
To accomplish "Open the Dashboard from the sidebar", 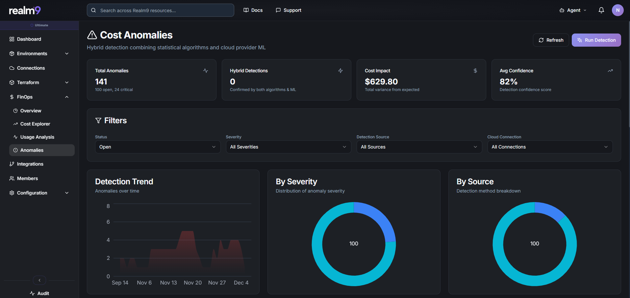I will click(29, 39).
